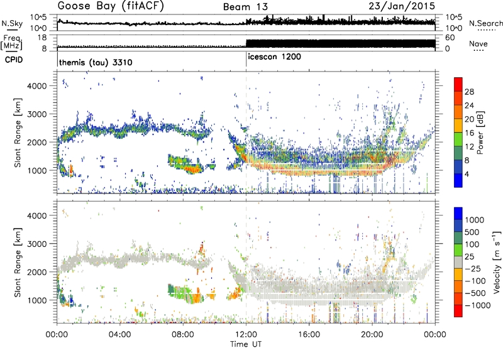Click the 'Power [dB]' colorbar label

[x=480, y=133]
